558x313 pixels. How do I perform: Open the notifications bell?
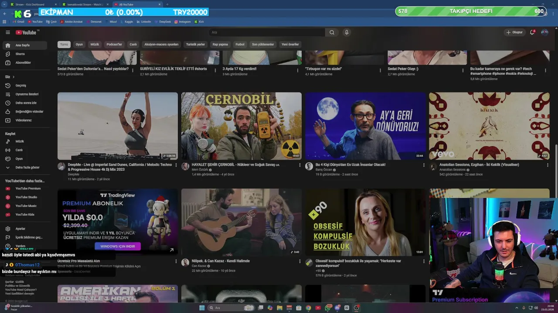(532, 32)
